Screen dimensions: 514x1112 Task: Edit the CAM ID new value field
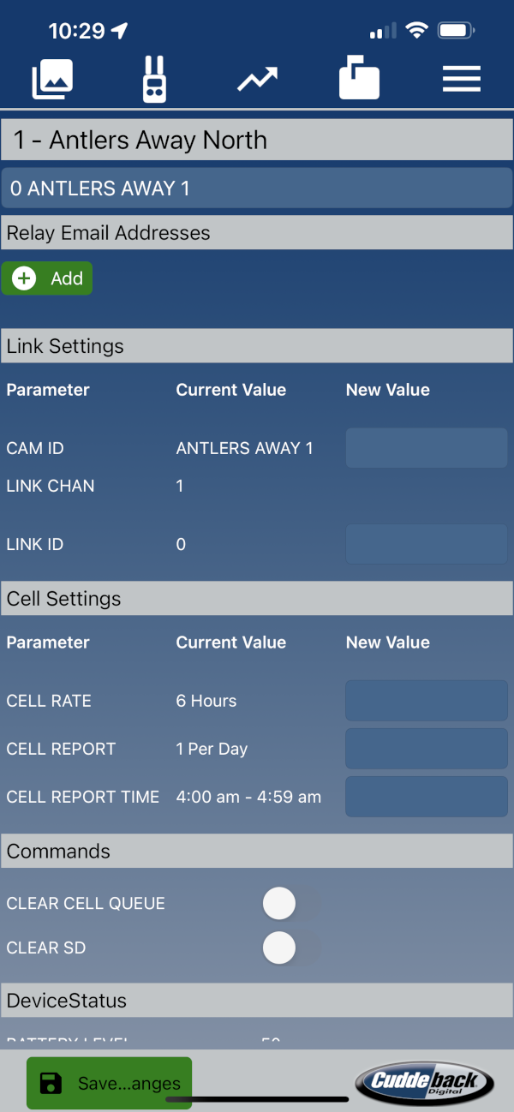pyautogui.click(x=427, y=448)
